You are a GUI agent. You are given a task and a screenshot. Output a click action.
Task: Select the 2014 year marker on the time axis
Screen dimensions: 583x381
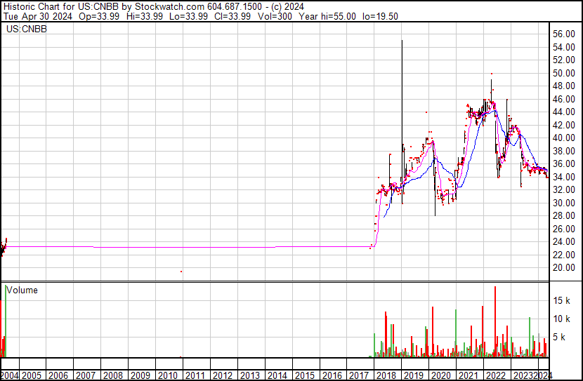pyautogui.click(x=277, y=375)
